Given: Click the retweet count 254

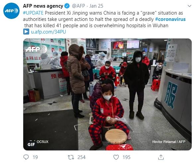Looking at the screenshot, I should tap(81, 157).
